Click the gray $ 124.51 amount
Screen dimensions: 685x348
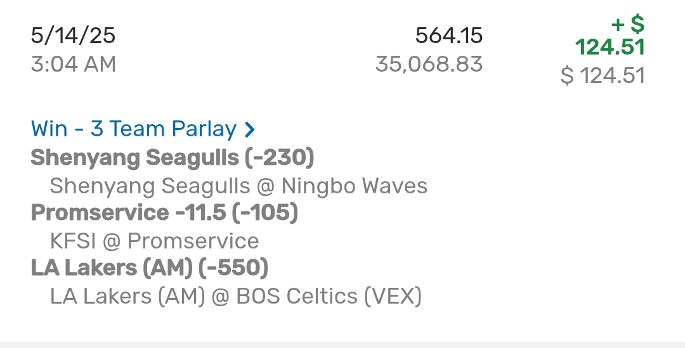click(603, 76)
